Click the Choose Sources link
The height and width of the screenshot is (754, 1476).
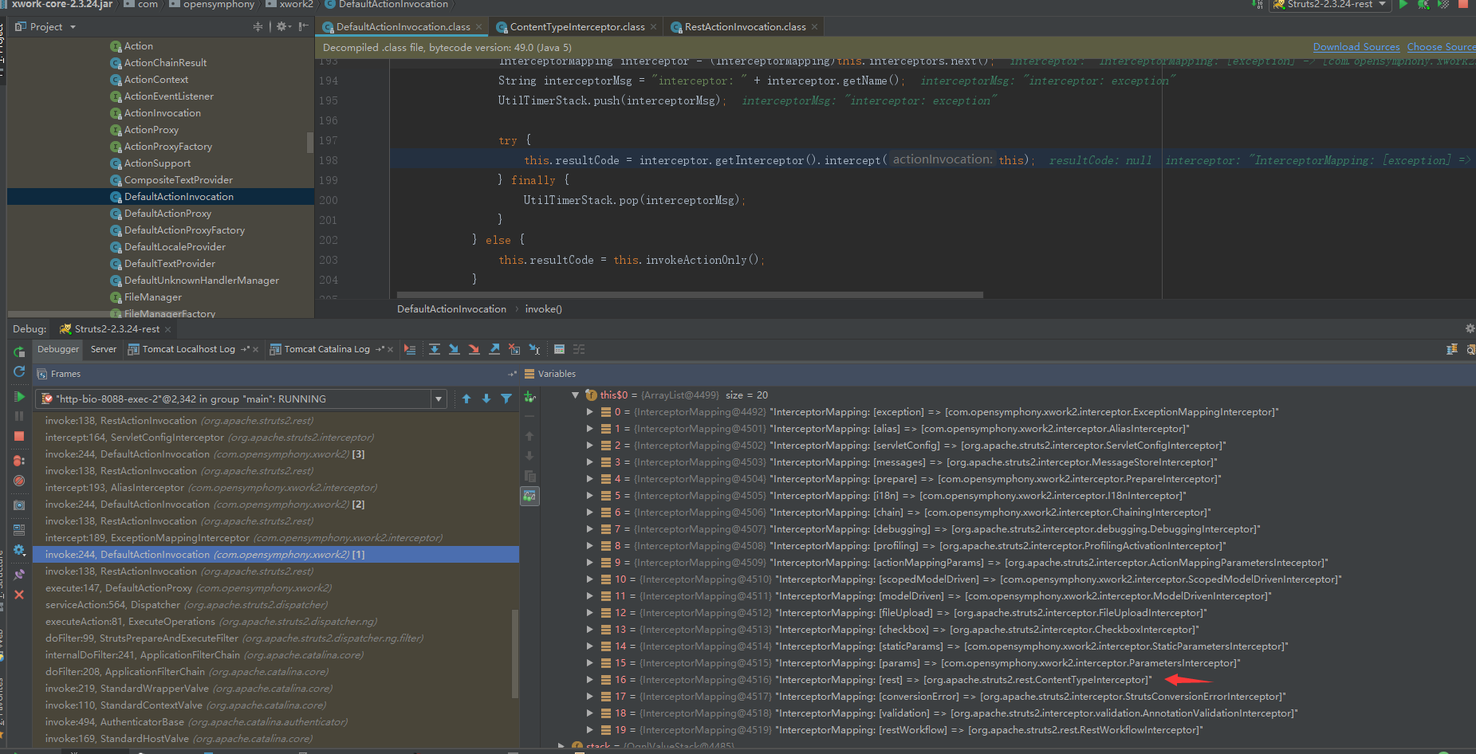(1440, 48)
